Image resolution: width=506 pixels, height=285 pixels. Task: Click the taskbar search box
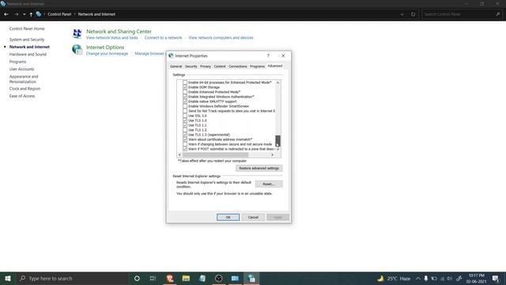coord(72,278)
